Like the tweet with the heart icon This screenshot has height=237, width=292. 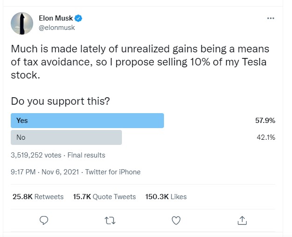176,220
